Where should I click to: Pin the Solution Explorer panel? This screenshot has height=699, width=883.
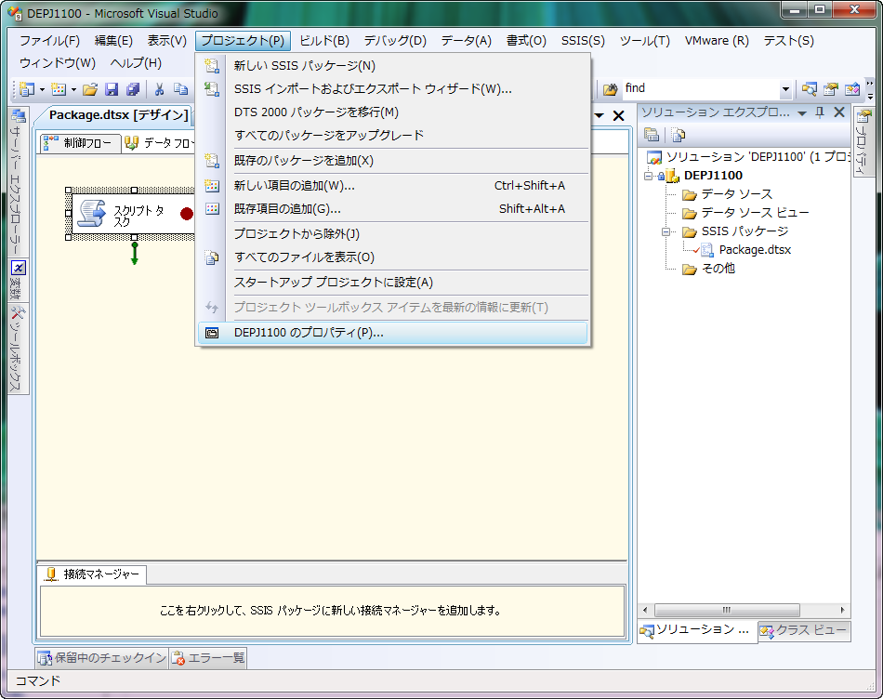[x=820, y=112]
